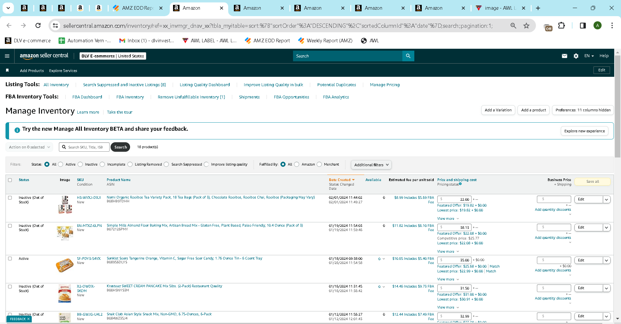Open the DLV e-commerce bookmark
Viewport: 621px width, 324px height.
(28, 41)
